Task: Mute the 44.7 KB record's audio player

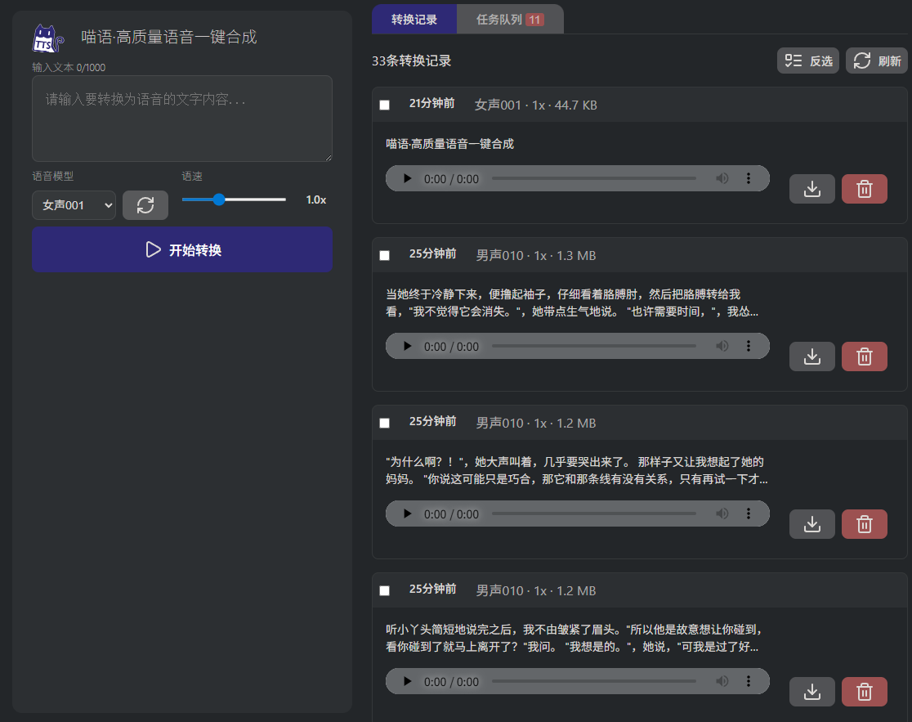Action: point(722,178)
